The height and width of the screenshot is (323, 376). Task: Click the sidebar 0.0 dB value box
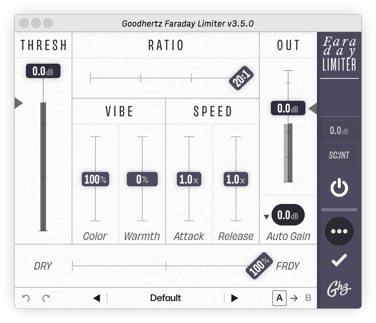coord(339,131)
